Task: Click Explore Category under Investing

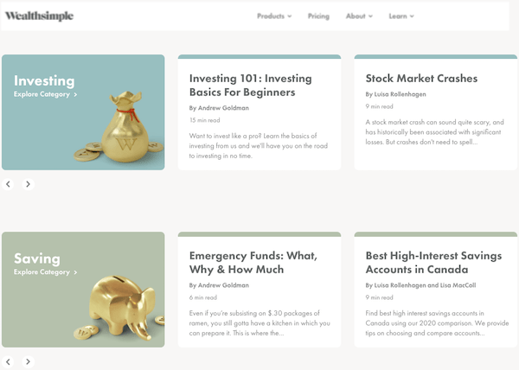Action: pos(42,94)
